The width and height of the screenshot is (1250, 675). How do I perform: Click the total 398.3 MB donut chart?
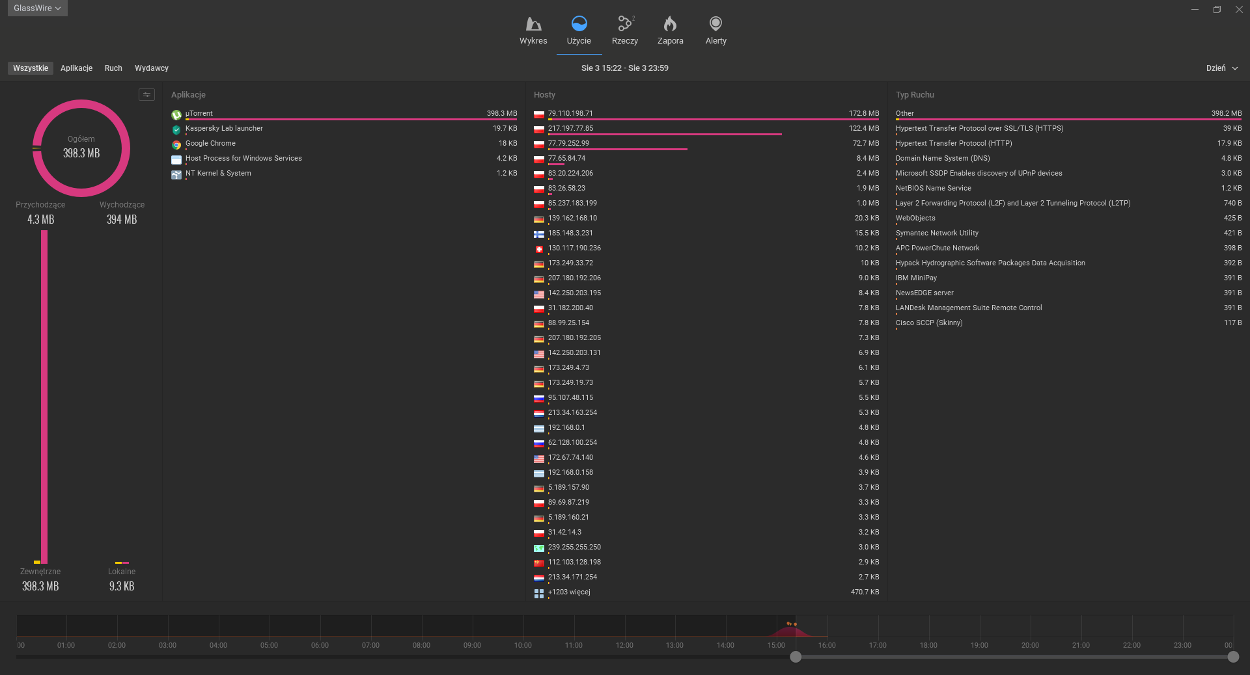[81, 148]
